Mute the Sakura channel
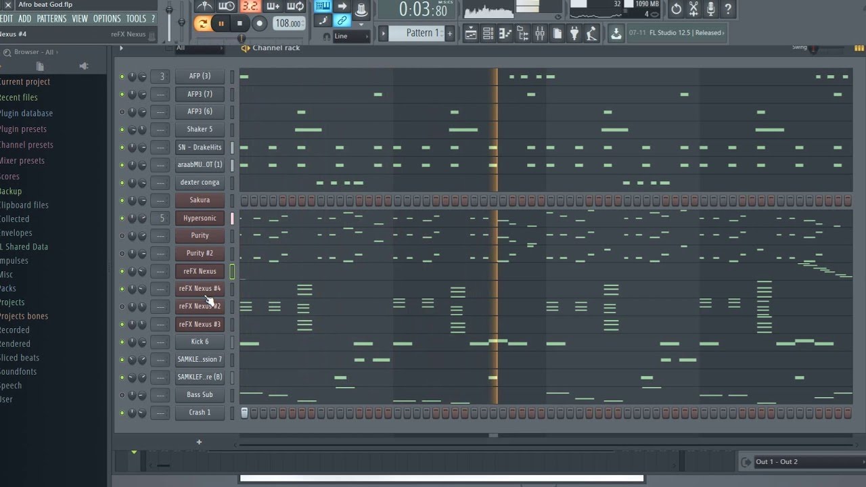The height and width of the screenshot is (487, 866). point(122,200)
